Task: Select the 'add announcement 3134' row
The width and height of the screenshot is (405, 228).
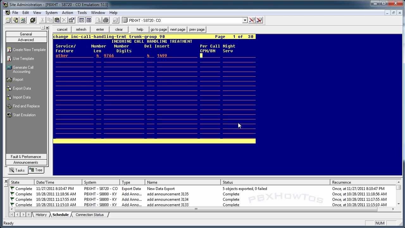Action: click(202, 199)
